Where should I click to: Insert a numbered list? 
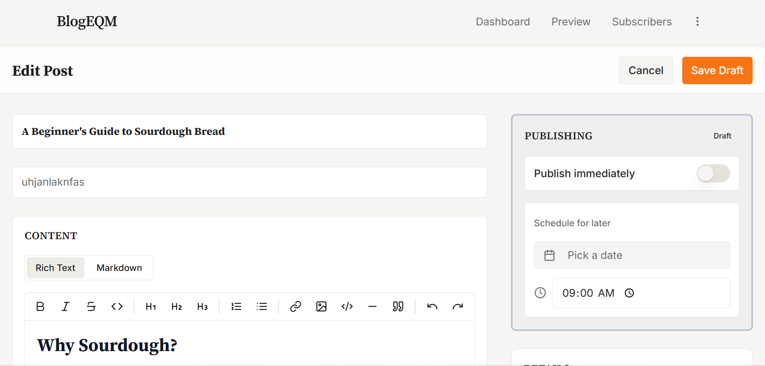(x=236, y=306)
